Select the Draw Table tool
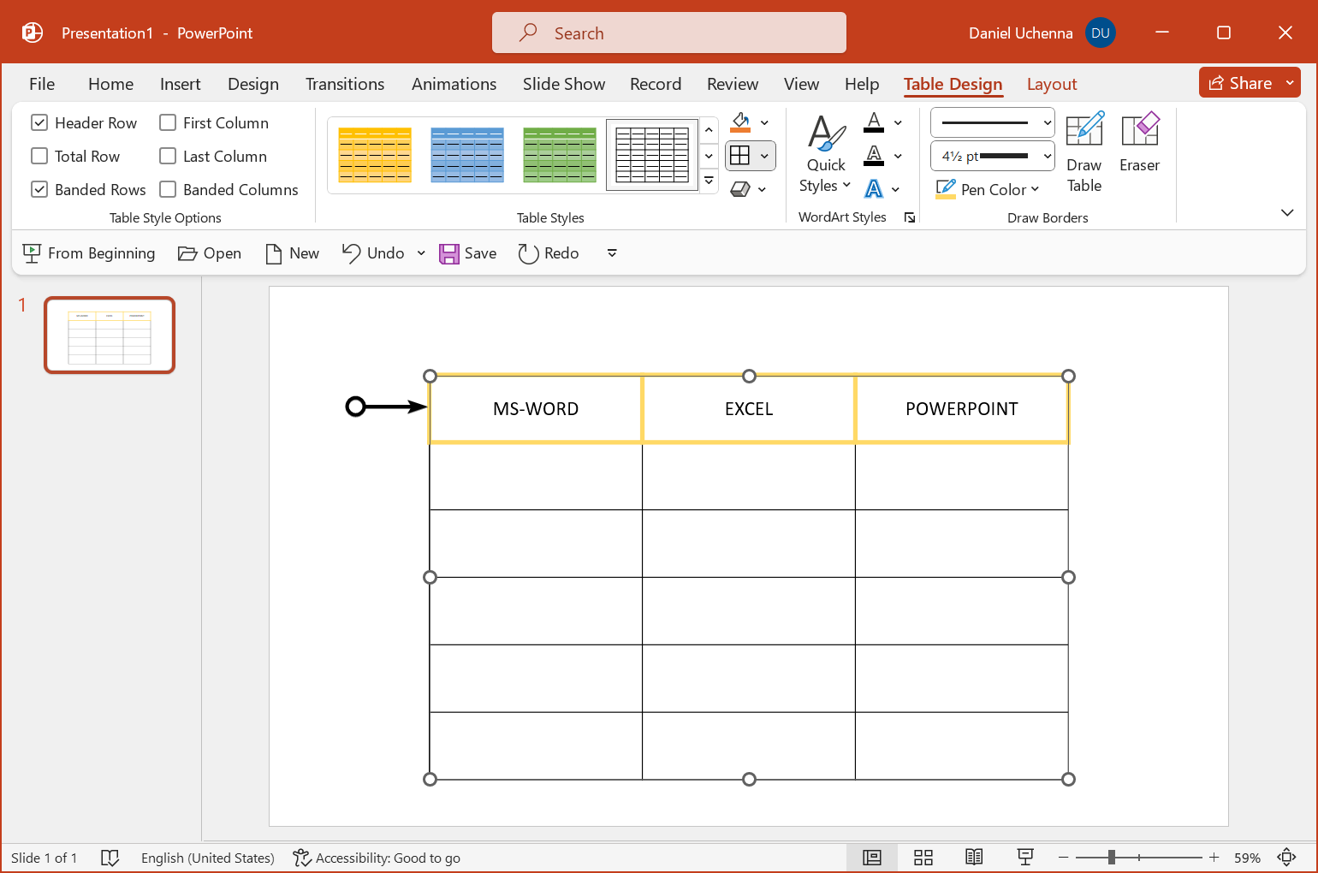The height and width of the screenshot is (873, 1318). click(1083, 152)
